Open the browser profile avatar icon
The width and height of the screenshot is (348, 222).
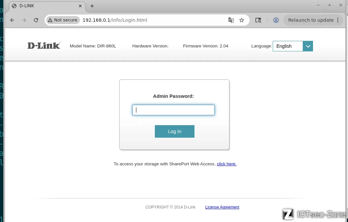point(276,20)
